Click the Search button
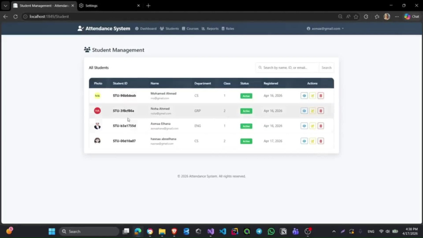 [x=327, y=68]
